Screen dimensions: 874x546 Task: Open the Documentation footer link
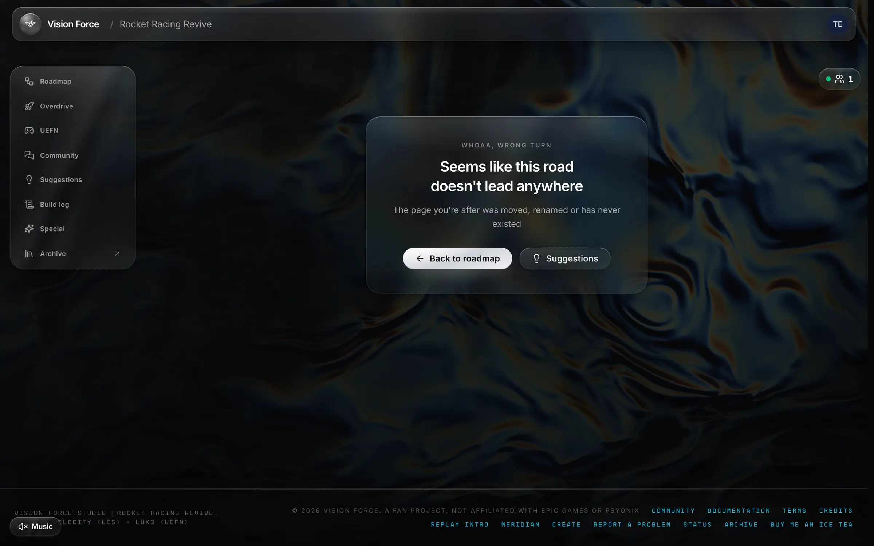pyautogui.click(x=739, y=510)
